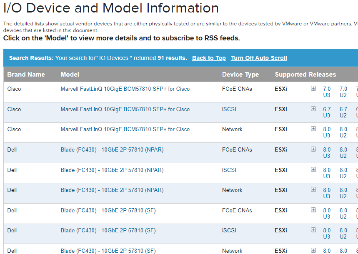
Task: Expand releases for Dell NPAR Network row
Action: (x=313, y=189)
